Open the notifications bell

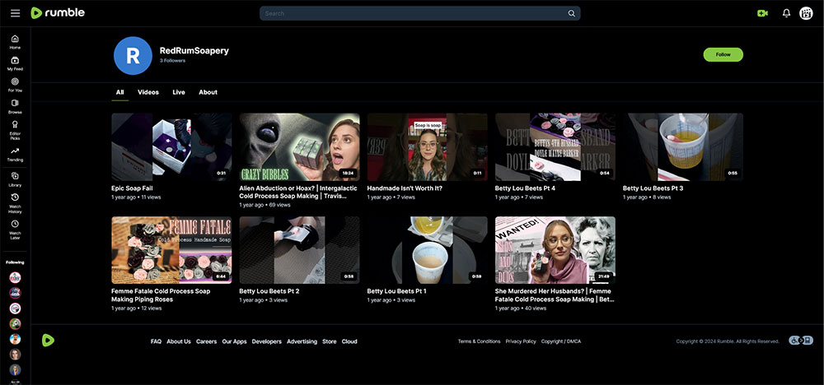tap(786, 13)
